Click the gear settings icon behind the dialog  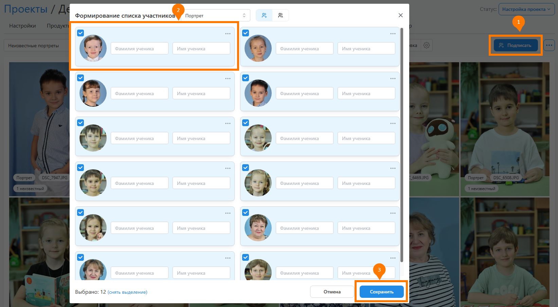pos(427,45)
